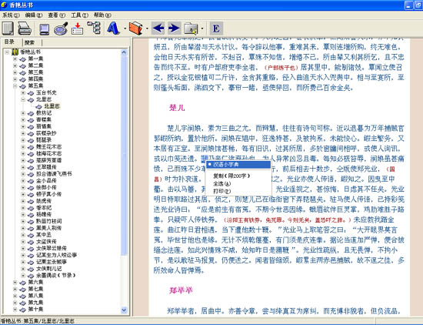This screenshot has width=423, height=325.
Task: Expand the 教坊记 tree node
Action: pyautogui.click(x=23, y=113)
